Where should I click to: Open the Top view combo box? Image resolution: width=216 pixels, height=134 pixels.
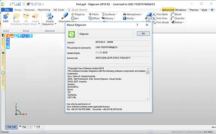coord(27,127)
